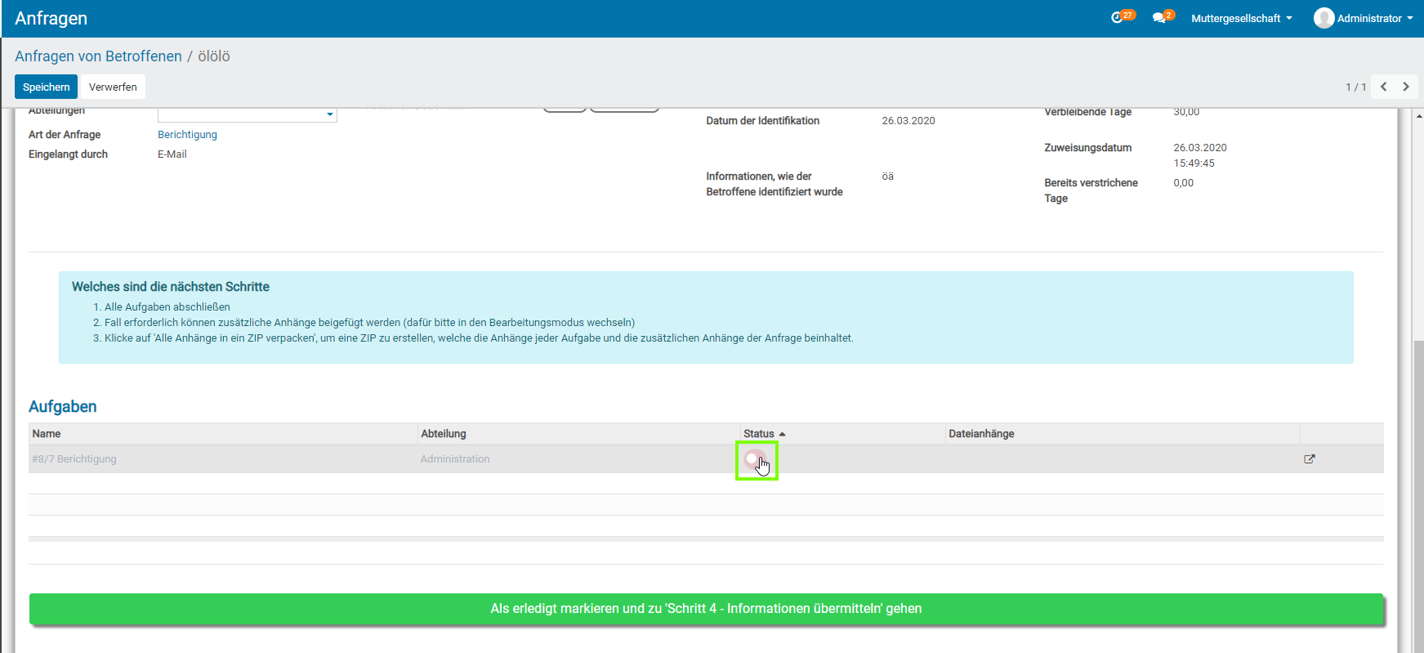Image resolution: width=1424 pixels, height=653 pixels.
Task: Click the Anfragen app title menu
Action: click(51, 18)
